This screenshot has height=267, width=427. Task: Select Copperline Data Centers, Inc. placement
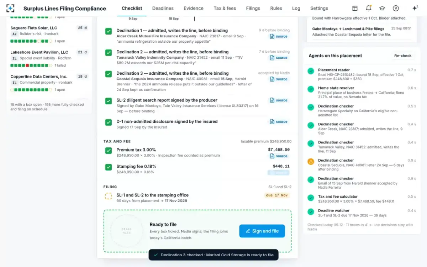(49, 83)
